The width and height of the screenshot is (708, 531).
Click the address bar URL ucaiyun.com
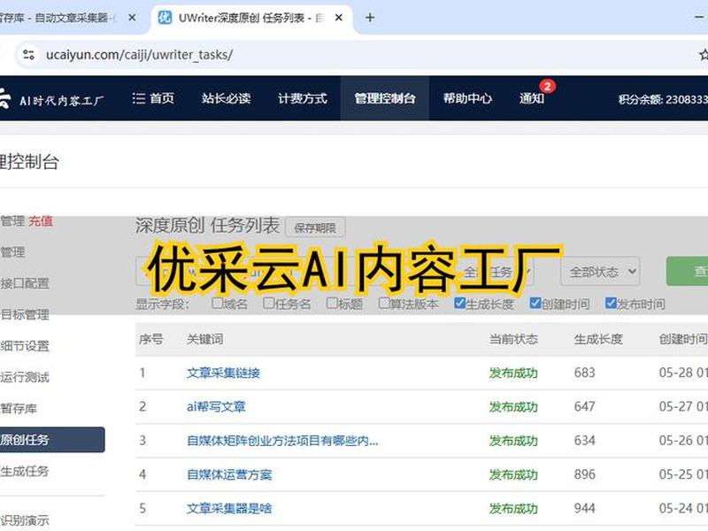tap(139, 55)
